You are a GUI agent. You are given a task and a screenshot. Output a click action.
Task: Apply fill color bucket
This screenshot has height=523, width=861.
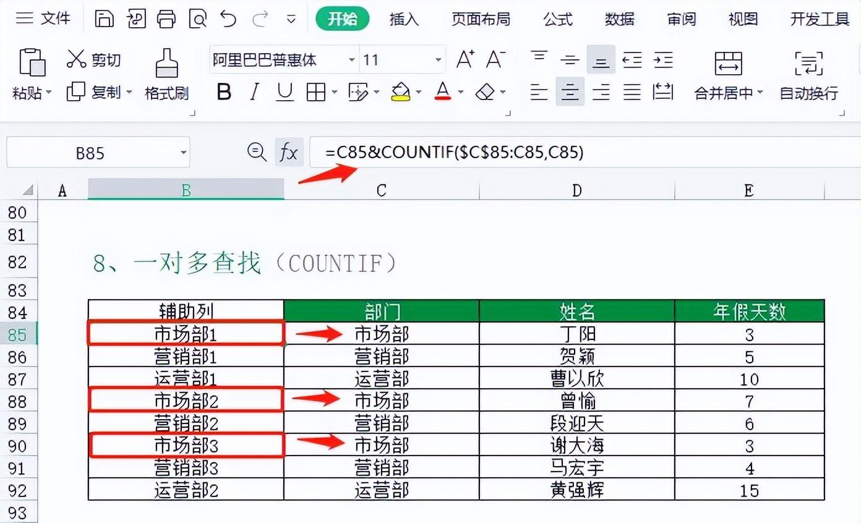(401, 93)
